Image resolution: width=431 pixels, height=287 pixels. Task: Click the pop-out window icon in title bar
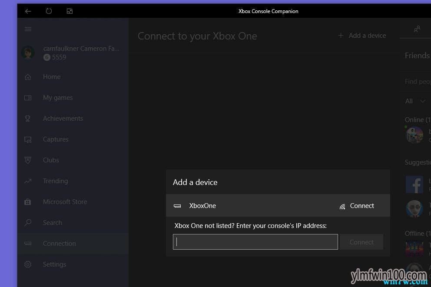70,11
